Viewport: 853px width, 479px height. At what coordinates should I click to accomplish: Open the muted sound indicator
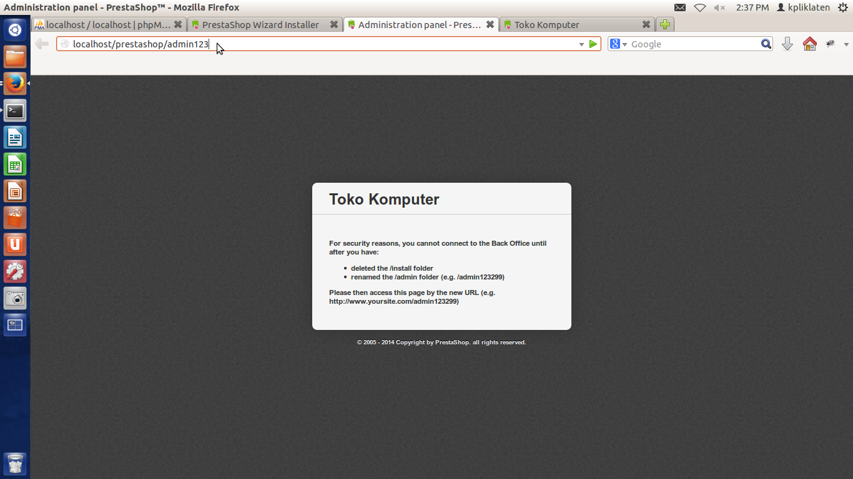click(x=720, y=7)
